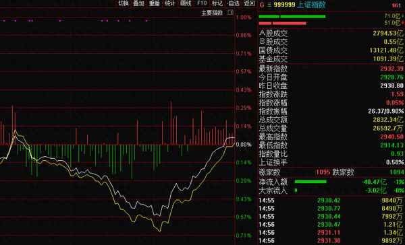Select 最高指数 value 2940.50
The image size is (405, 245).
pos(391,137)
